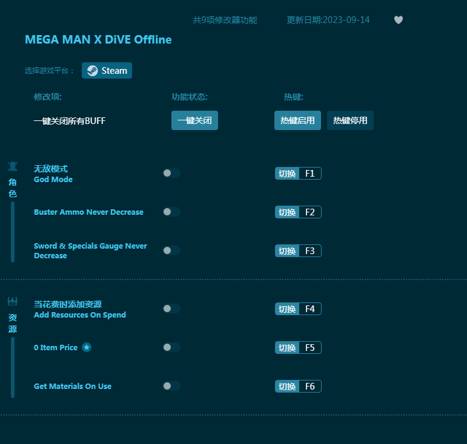
Task: Click the Buster Ammo Never Decrease label
Action: click(x=89, y=212)
